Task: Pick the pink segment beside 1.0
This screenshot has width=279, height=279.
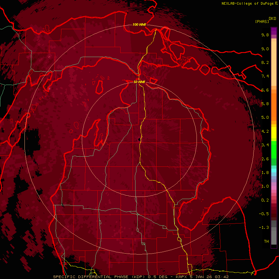Action: (274, 188)
